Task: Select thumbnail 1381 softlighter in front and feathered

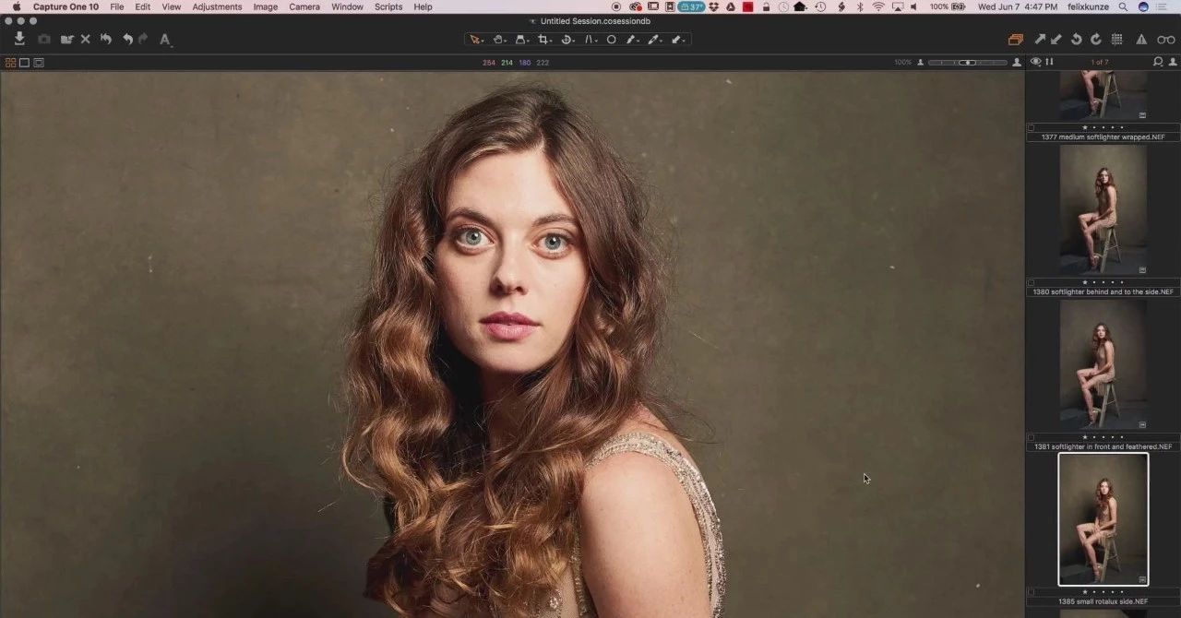Action: 1103,364
